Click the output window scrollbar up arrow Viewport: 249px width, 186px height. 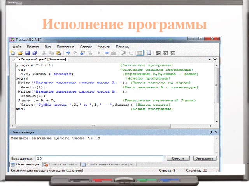216,138
